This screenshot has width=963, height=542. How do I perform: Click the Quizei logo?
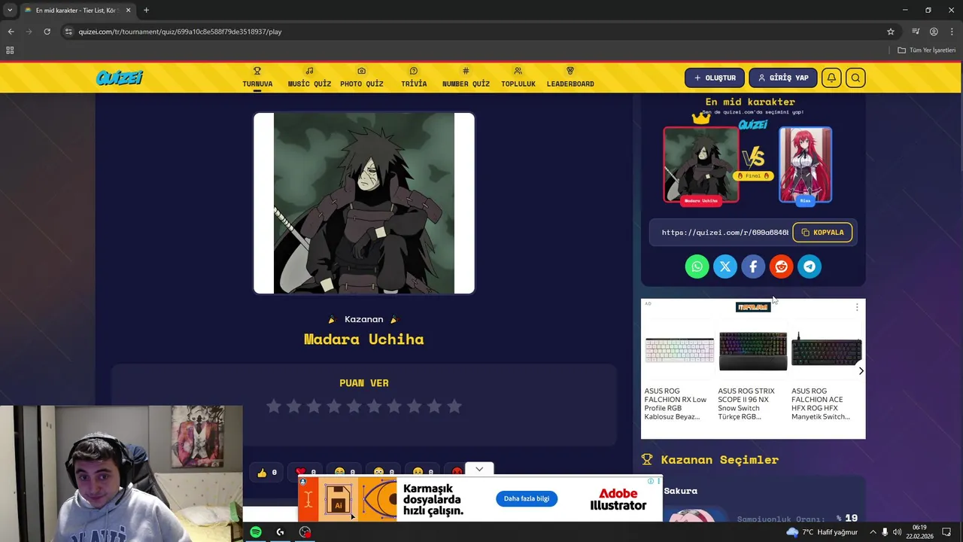pyautogui.click(x=119, y=78)
